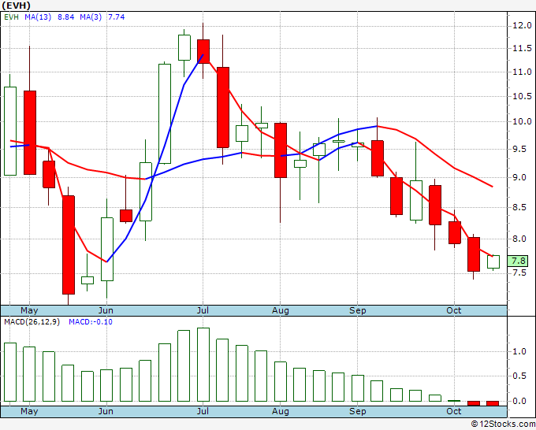
Task: Click May on the MACD panel time axis
Action: pyautogui.click(x=29, y=411)
